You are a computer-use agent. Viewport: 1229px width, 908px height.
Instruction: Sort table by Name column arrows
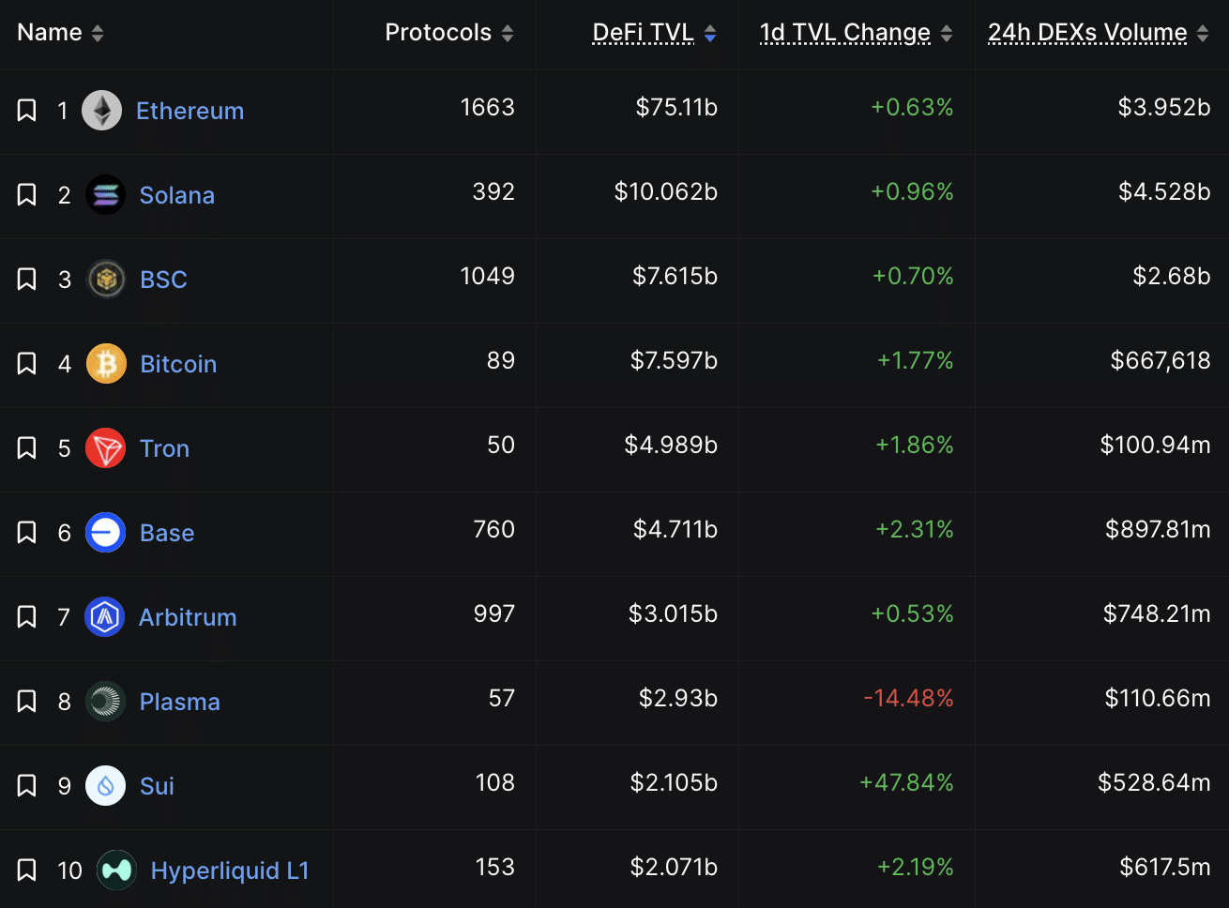tap(98, 34)
